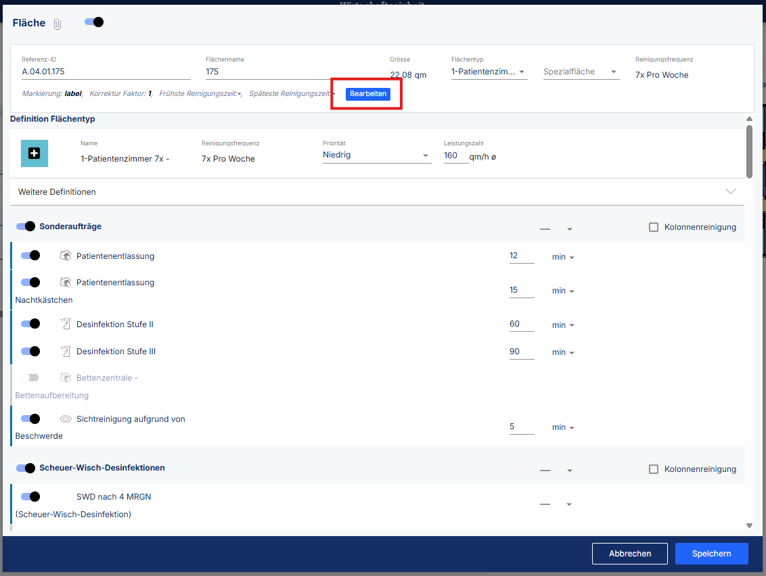Expand the Weitere Definitionen section
Viewport: 766px width, 576px height.
pyautogui.click(x=730, y=192)
